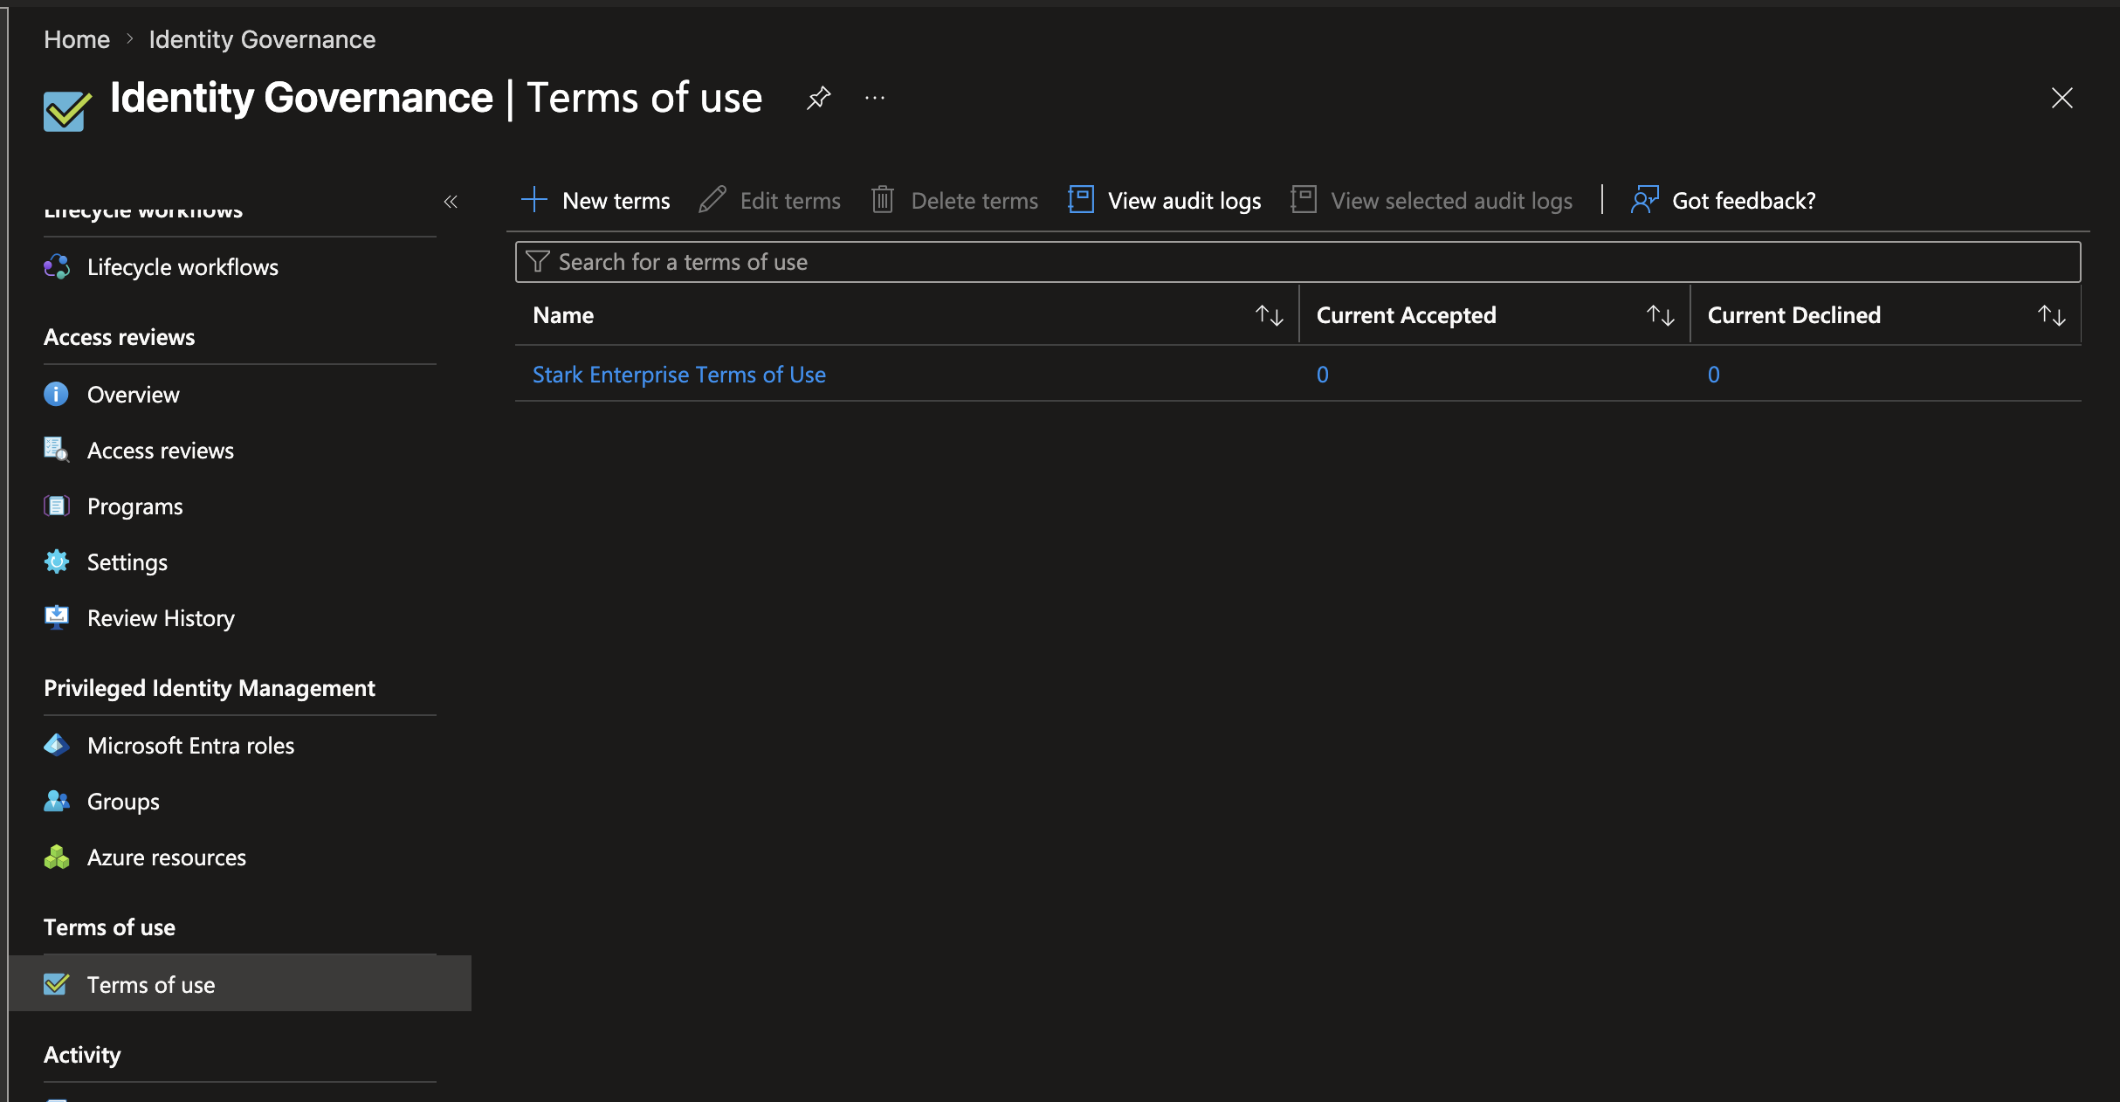This screenshot has height=1102, width=2120.
Task: Click the View audit logs icon
Action: coord(1081,200)
